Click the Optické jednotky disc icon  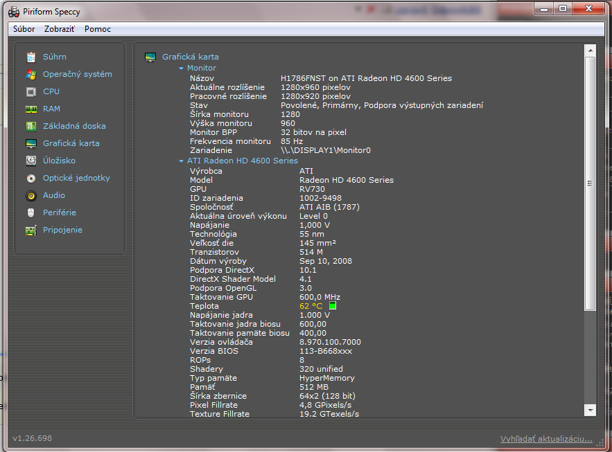pyautogui.click(x=31, y=179)
